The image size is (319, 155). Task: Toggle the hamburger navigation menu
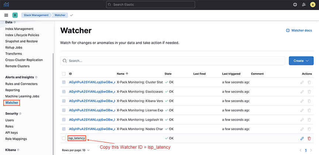(x=6, y=15)
